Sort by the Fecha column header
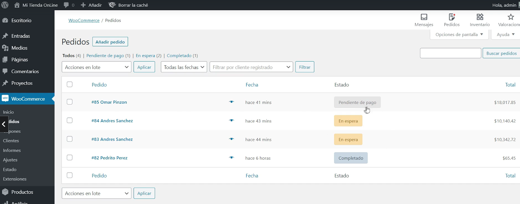Viewport: 520px width, 204px height. [252, 85]
